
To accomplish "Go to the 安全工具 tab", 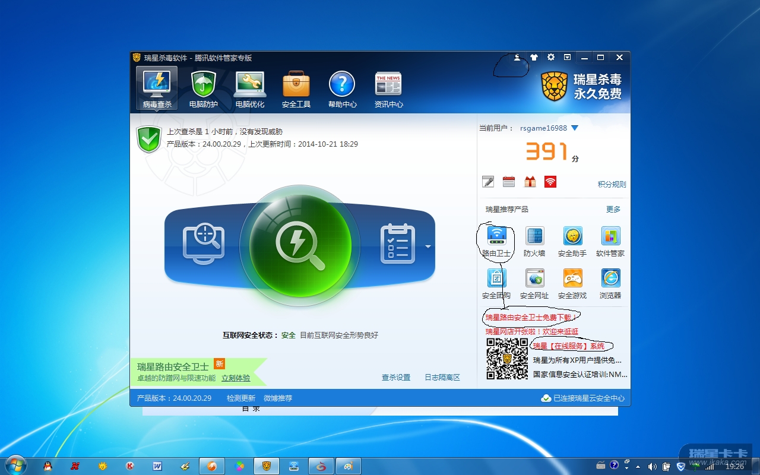I will tap(296, 88).
